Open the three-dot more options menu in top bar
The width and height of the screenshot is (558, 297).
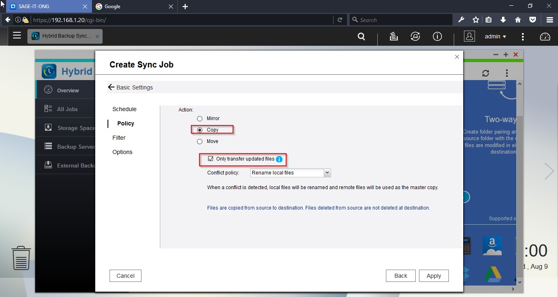point(523,37)
